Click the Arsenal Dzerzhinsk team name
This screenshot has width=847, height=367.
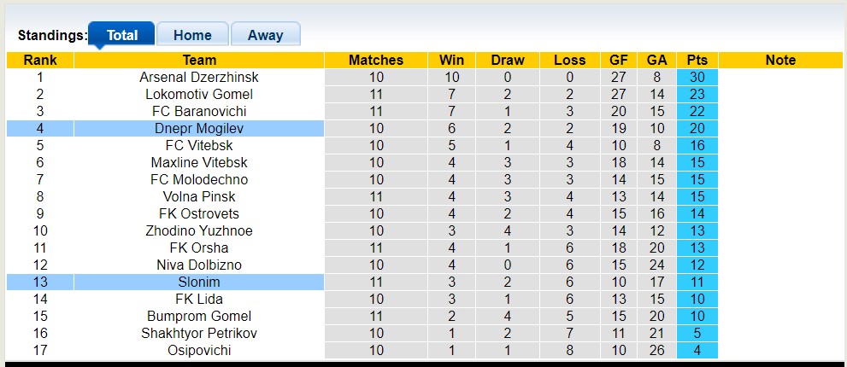[x=199, y=77]
